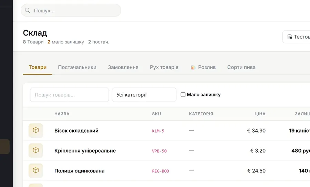Click SKU code KLM-5
310x187 pixels.
point(158,131)
